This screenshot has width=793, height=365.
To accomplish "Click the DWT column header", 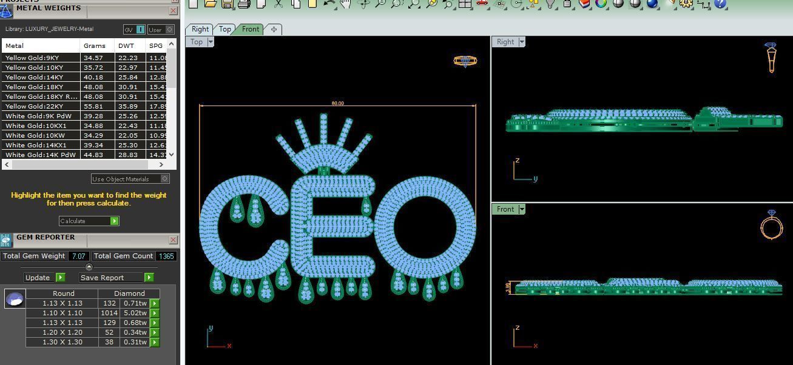I will tap(130, 45).
